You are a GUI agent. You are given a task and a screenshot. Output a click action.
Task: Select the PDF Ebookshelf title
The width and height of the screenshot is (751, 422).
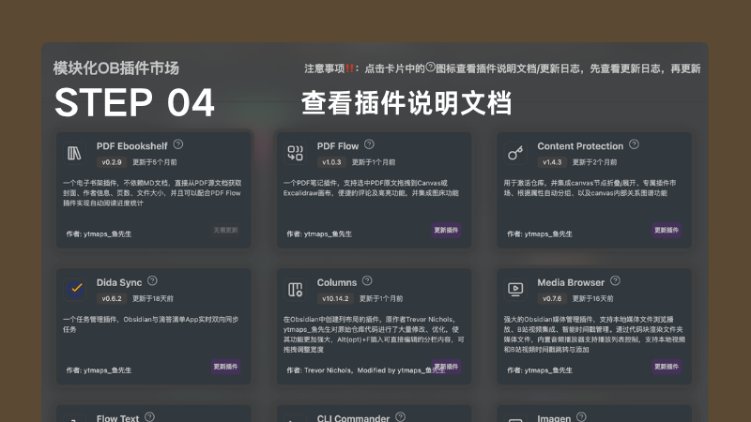(x=131, y=146)
